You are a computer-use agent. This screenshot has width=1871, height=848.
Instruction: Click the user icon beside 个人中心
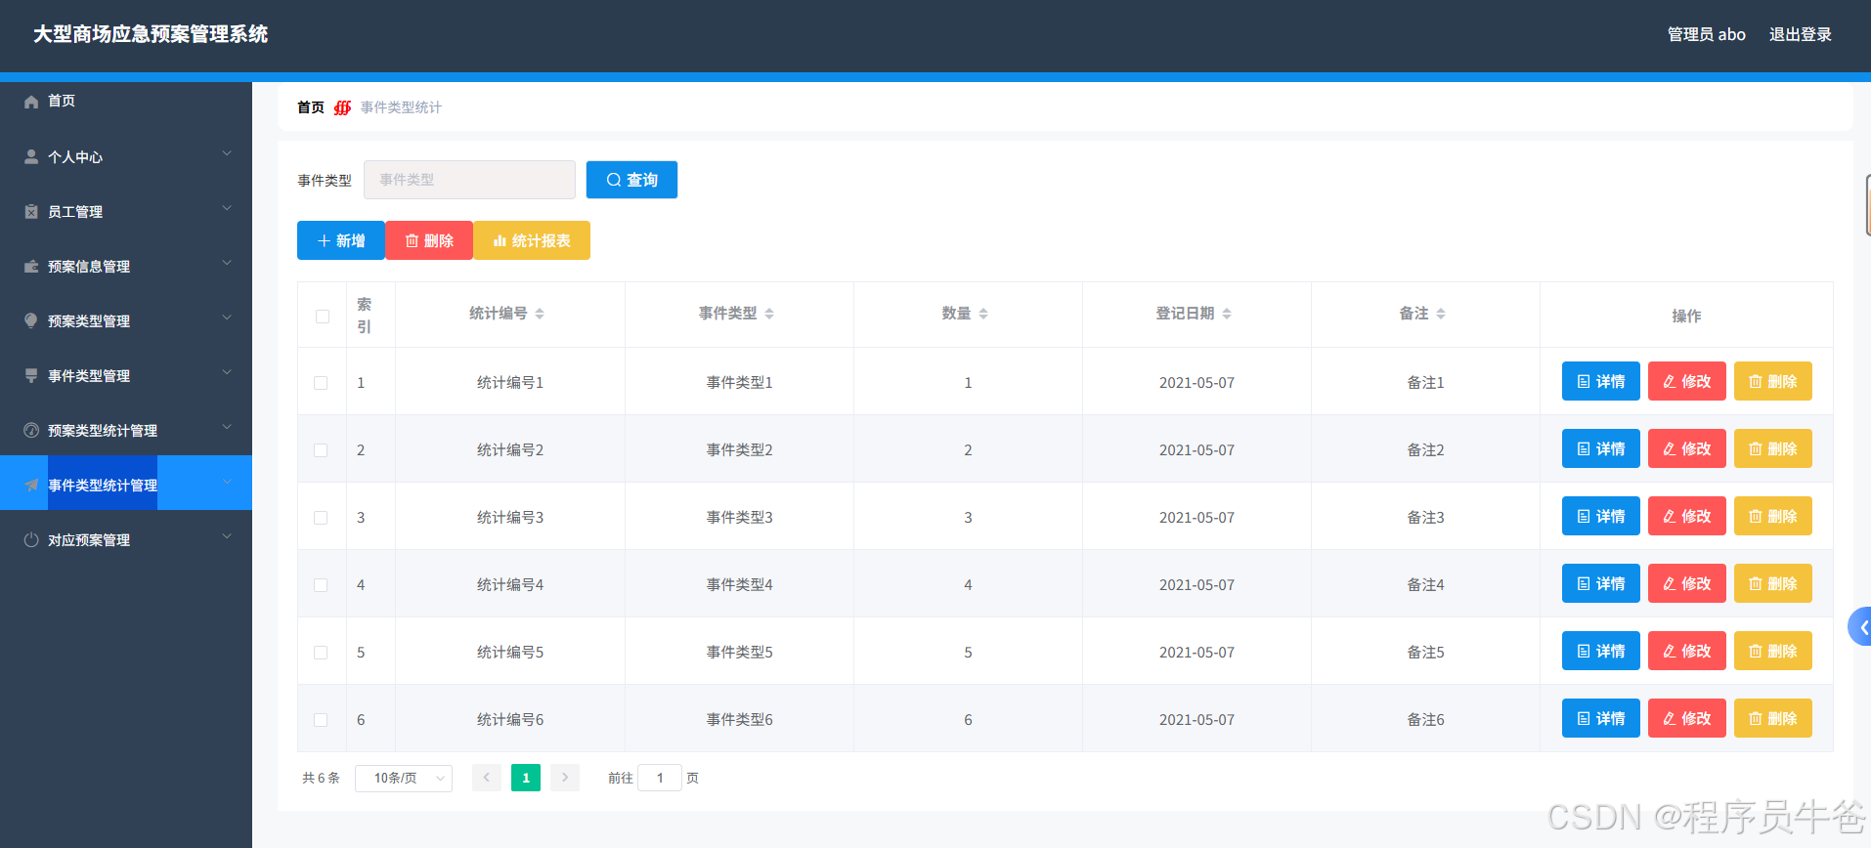[31, 156]
